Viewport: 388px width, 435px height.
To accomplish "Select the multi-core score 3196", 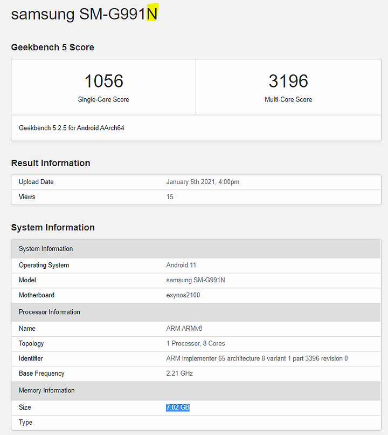I will (x=288, y=81).
